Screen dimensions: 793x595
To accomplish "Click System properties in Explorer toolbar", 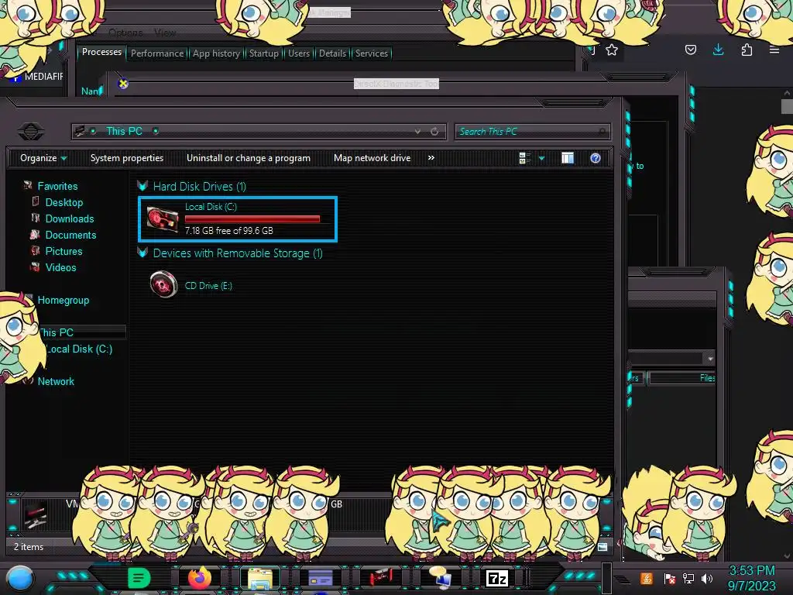I will click(x=127, y=158).
